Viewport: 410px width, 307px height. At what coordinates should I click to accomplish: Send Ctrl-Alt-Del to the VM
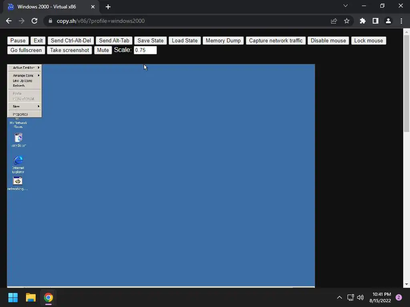(71, 40)
